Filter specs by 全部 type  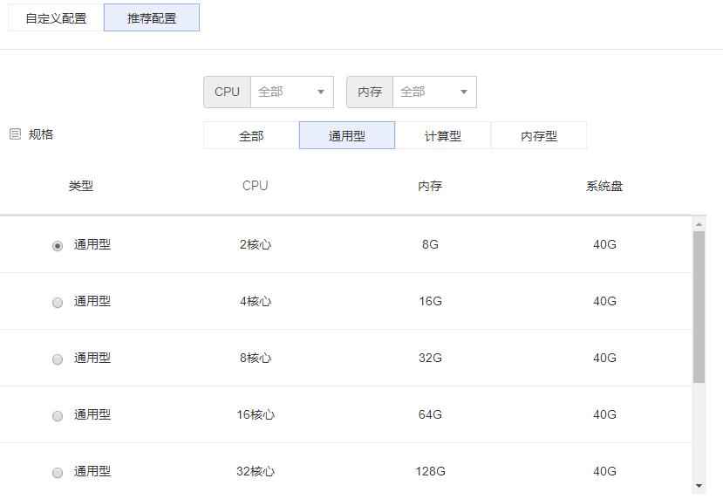pyautogui.click(x=251, y=136)
